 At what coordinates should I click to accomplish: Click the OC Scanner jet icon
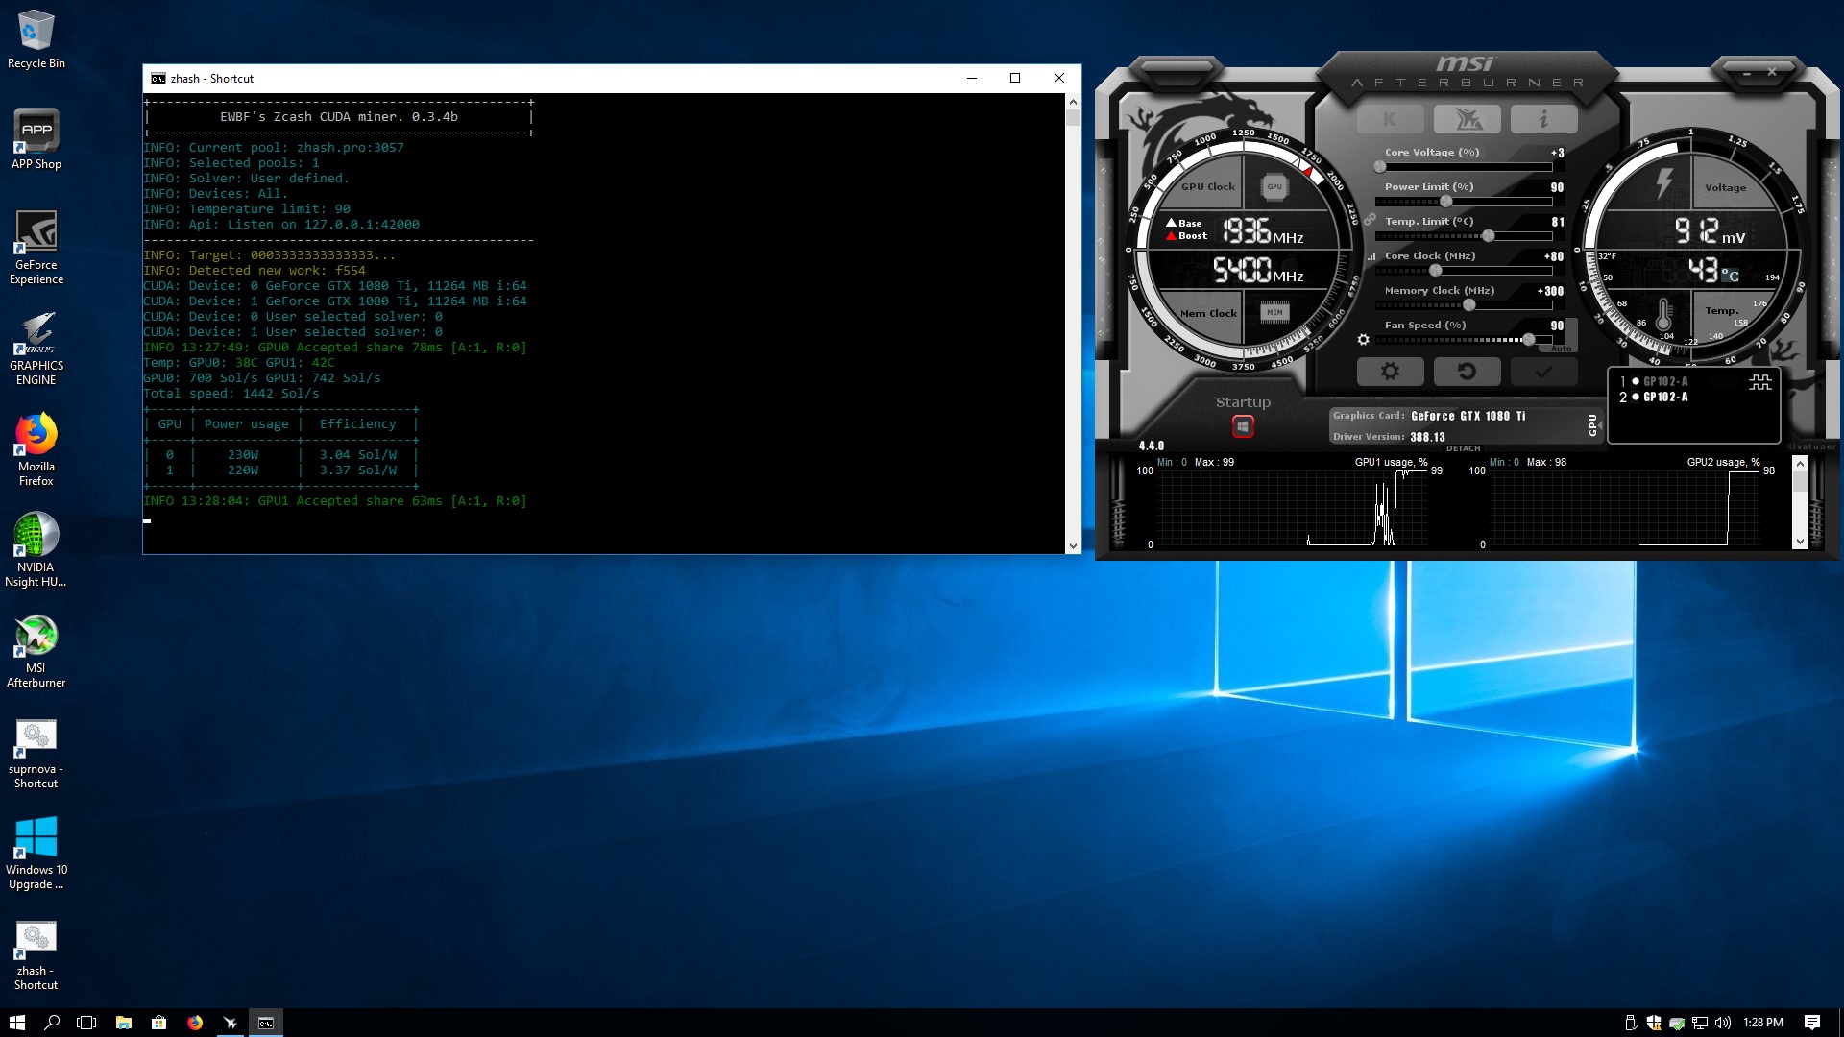(1467, 119)
